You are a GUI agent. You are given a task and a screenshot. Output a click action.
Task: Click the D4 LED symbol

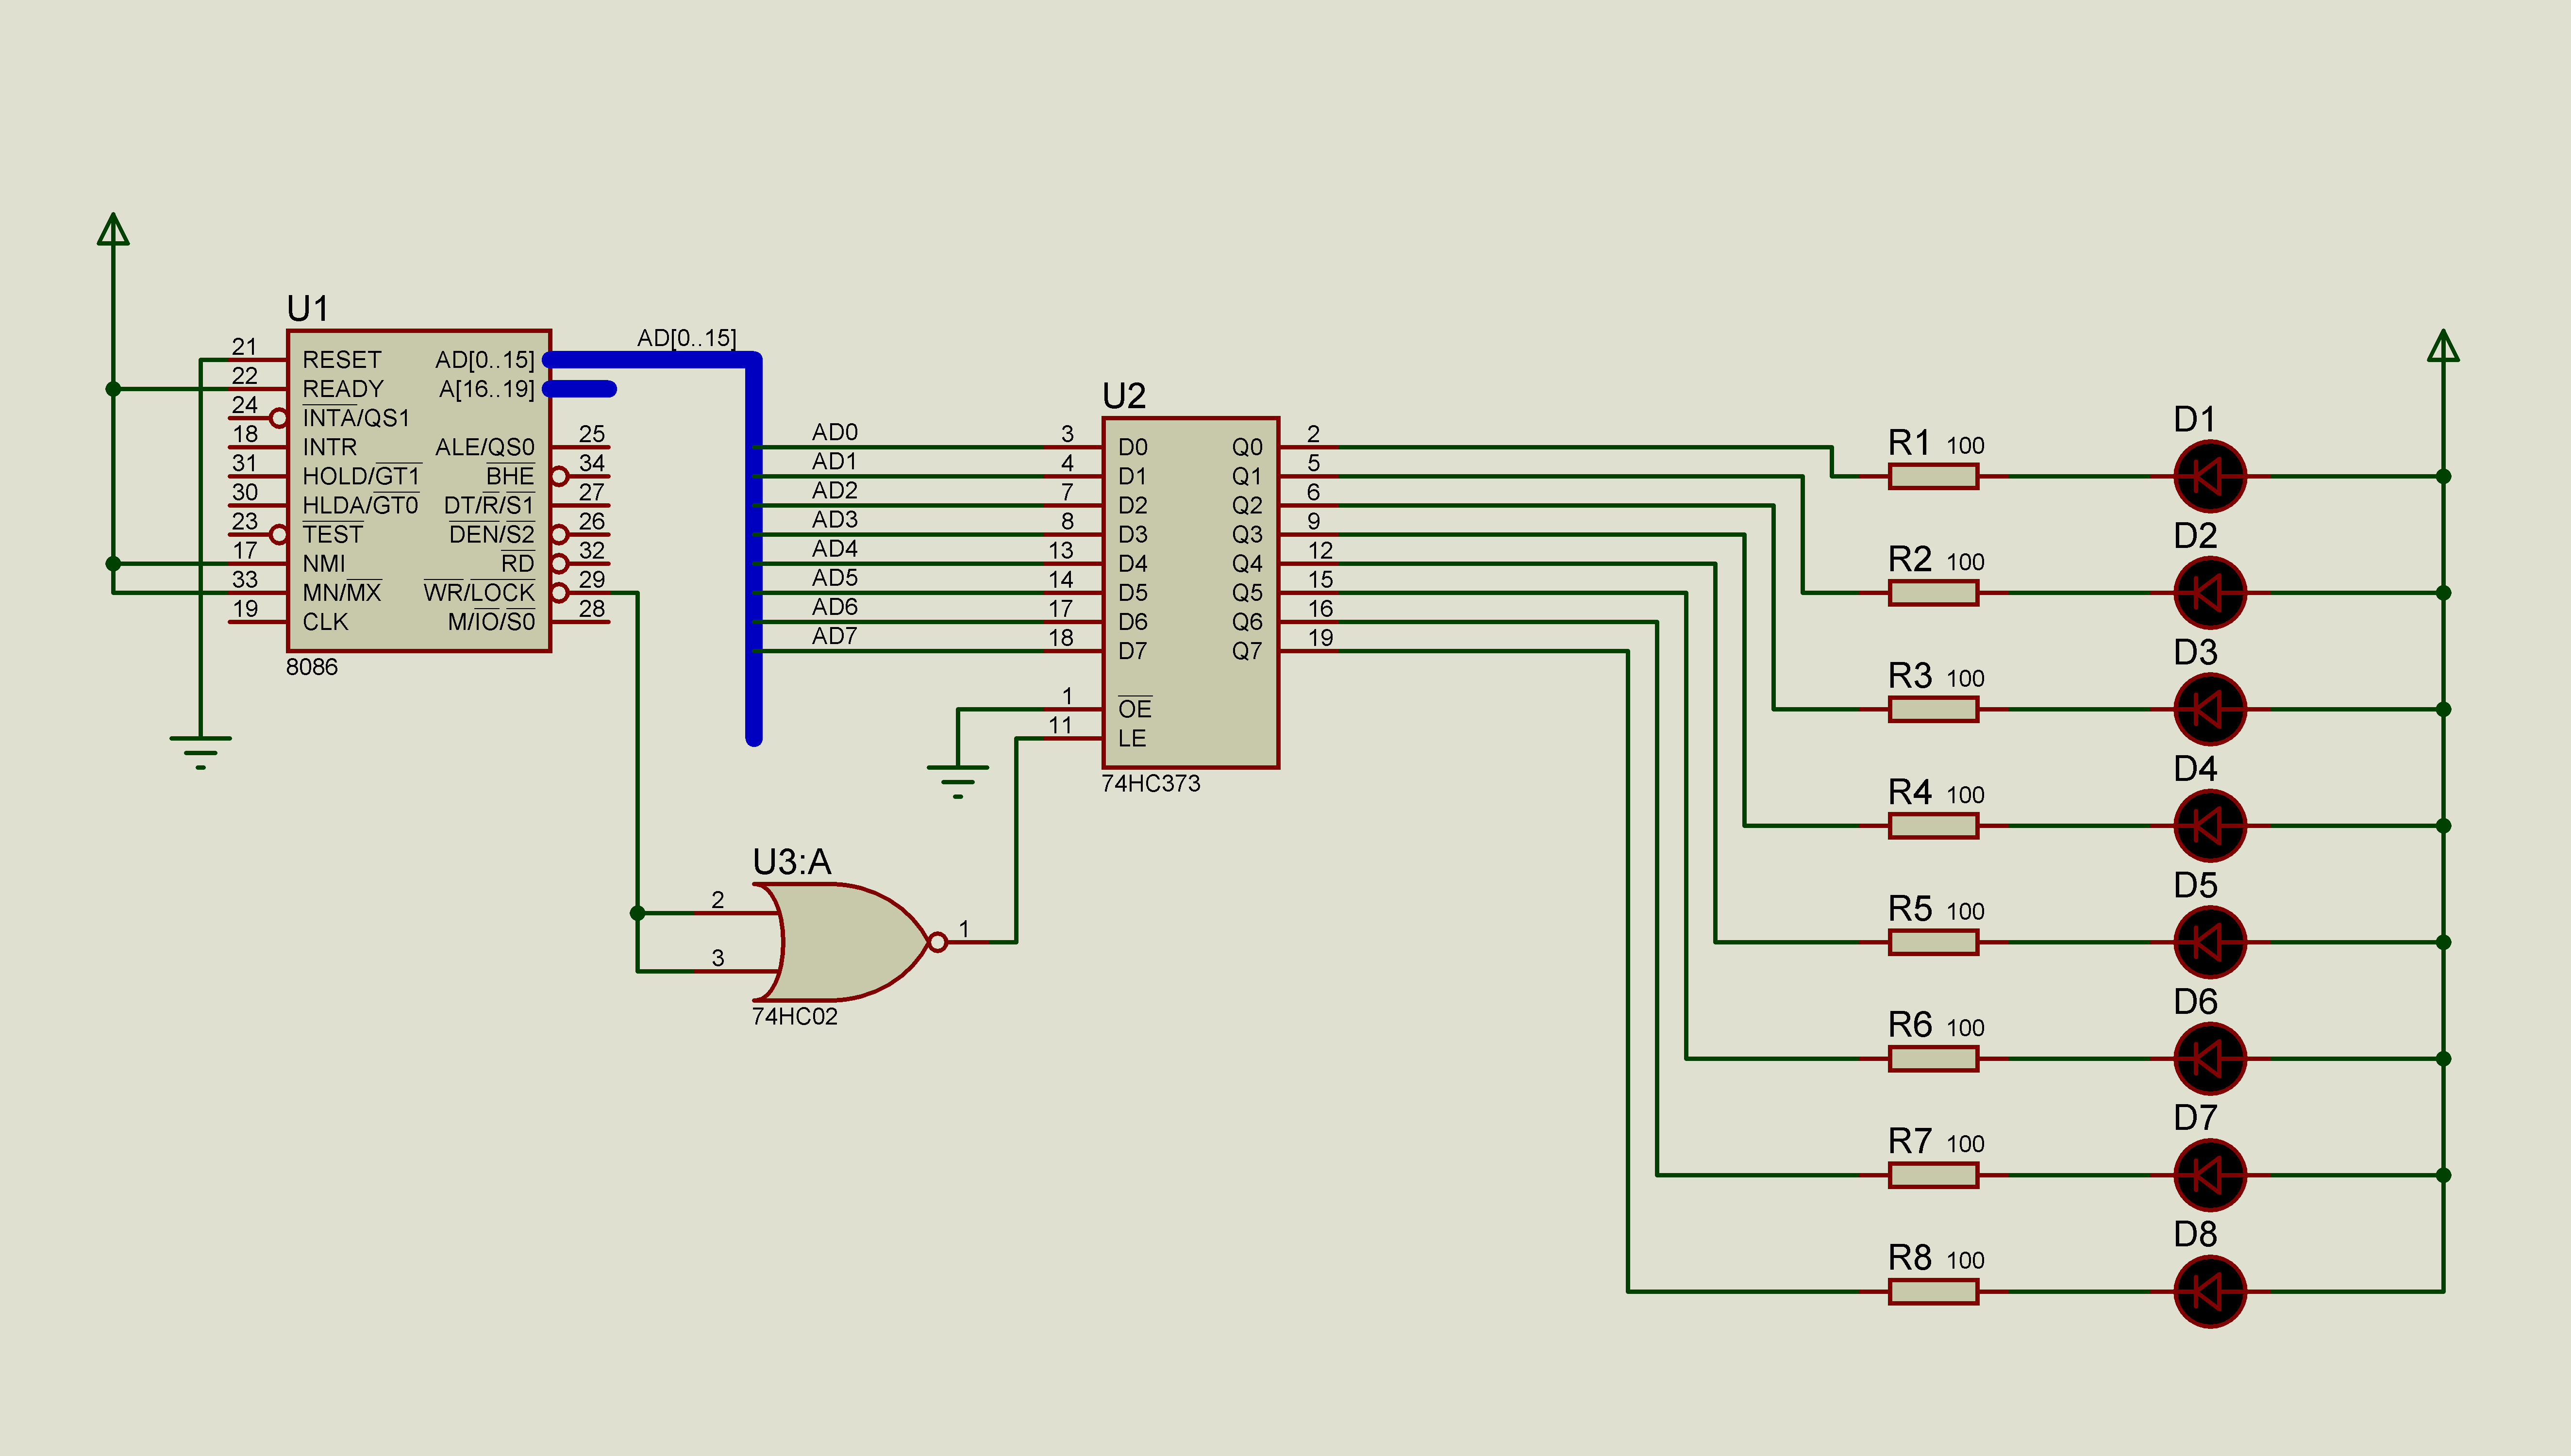[2210, 826]
